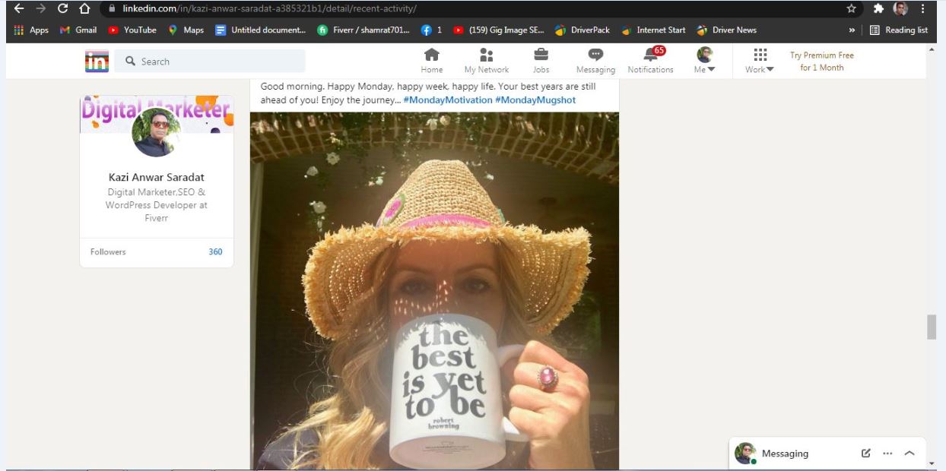Click Try Premium Free for 1 Month

tap(821, 62)
